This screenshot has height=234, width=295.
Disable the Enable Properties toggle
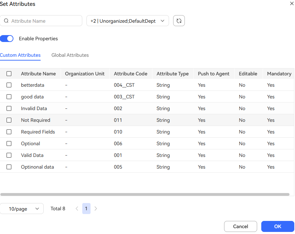pos(7,39)
